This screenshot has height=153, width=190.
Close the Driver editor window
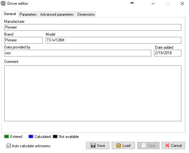pos(182,4)
